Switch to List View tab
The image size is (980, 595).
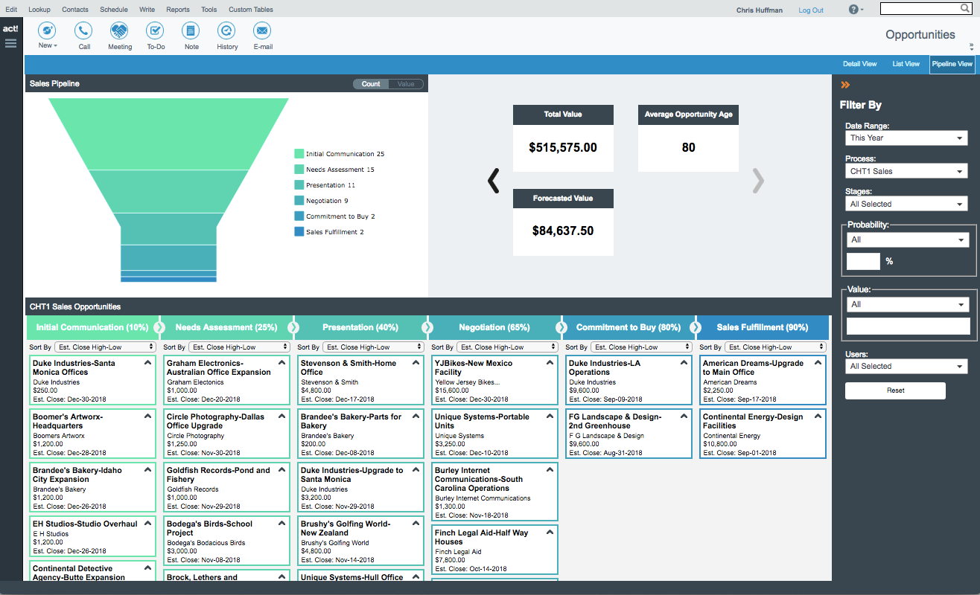coord(906,64)
